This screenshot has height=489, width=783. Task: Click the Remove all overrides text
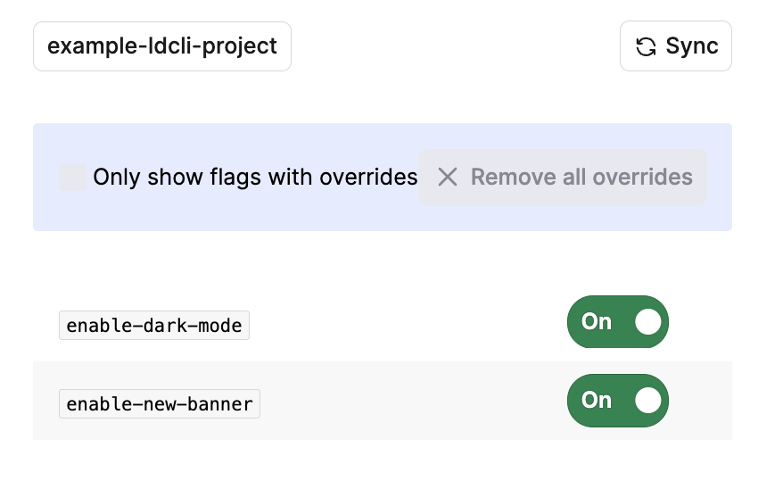pos(581,177)
